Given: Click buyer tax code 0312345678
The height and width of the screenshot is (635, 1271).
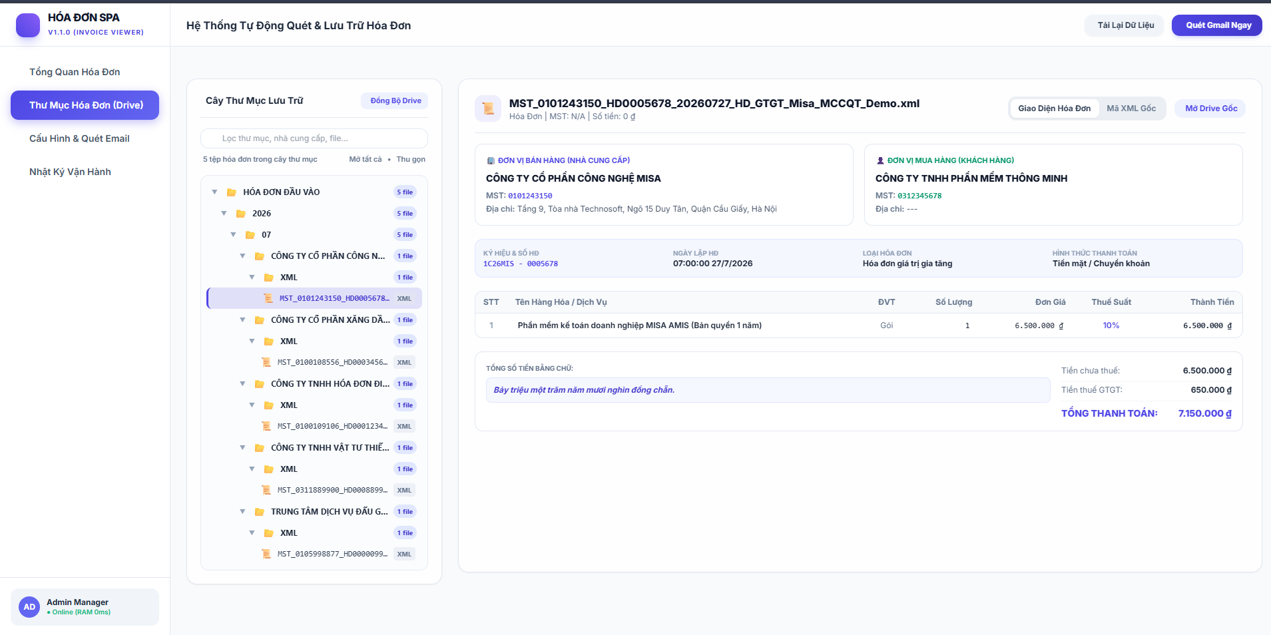Looking at the screenshot, I should (919, 196).
